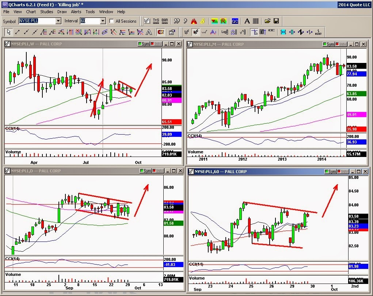Click the green R icon in toolbar
Image resolution: width=373 pixels, height=296 pixels.
tap(223, 21)
